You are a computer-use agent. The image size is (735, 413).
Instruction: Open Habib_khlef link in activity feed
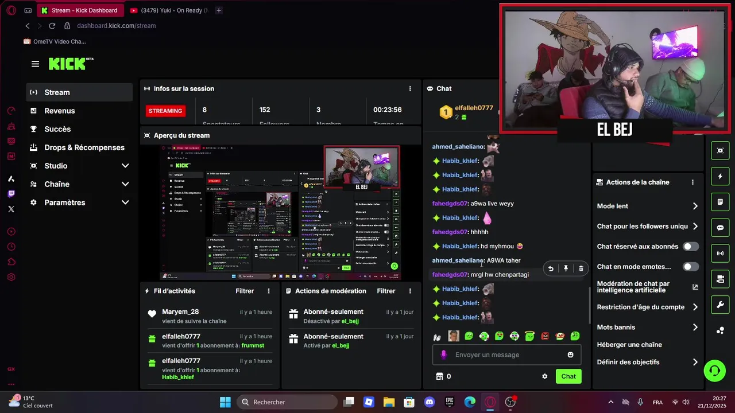178,377
